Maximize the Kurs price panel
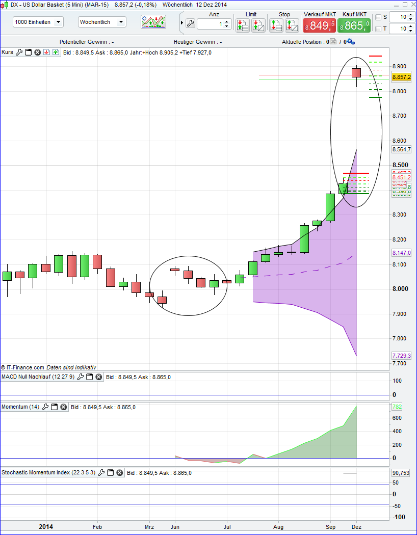The image size is (417, 535). [29, 52]
